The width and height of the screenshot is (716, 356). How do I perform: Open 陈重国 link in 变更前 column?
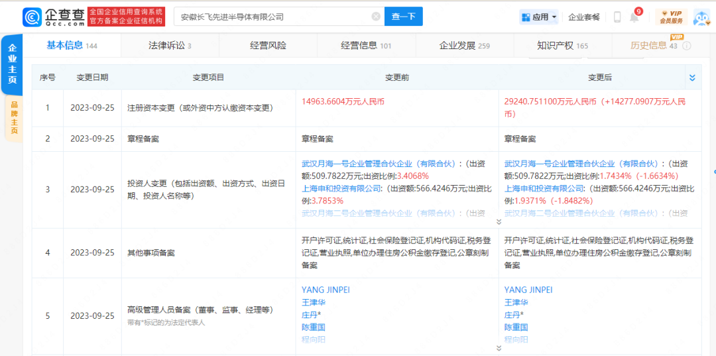point(314,327)
